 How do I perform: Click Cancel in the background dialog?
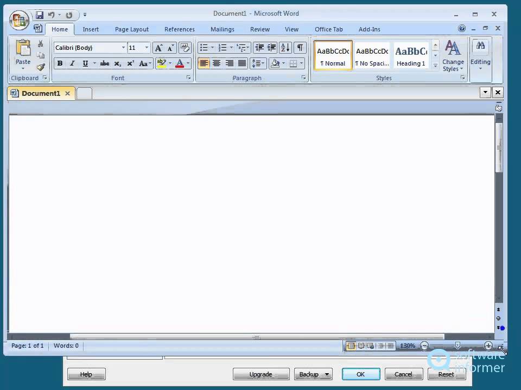[403, 374]
